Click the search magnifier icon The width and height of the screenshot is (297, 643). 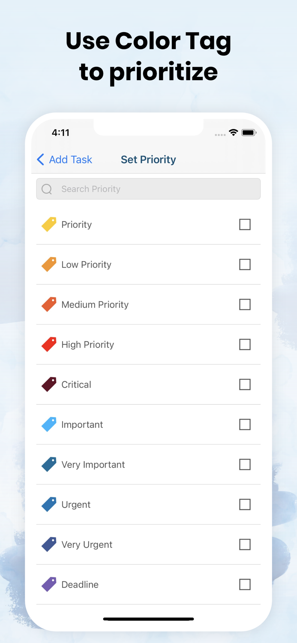[x=46, y=189]
